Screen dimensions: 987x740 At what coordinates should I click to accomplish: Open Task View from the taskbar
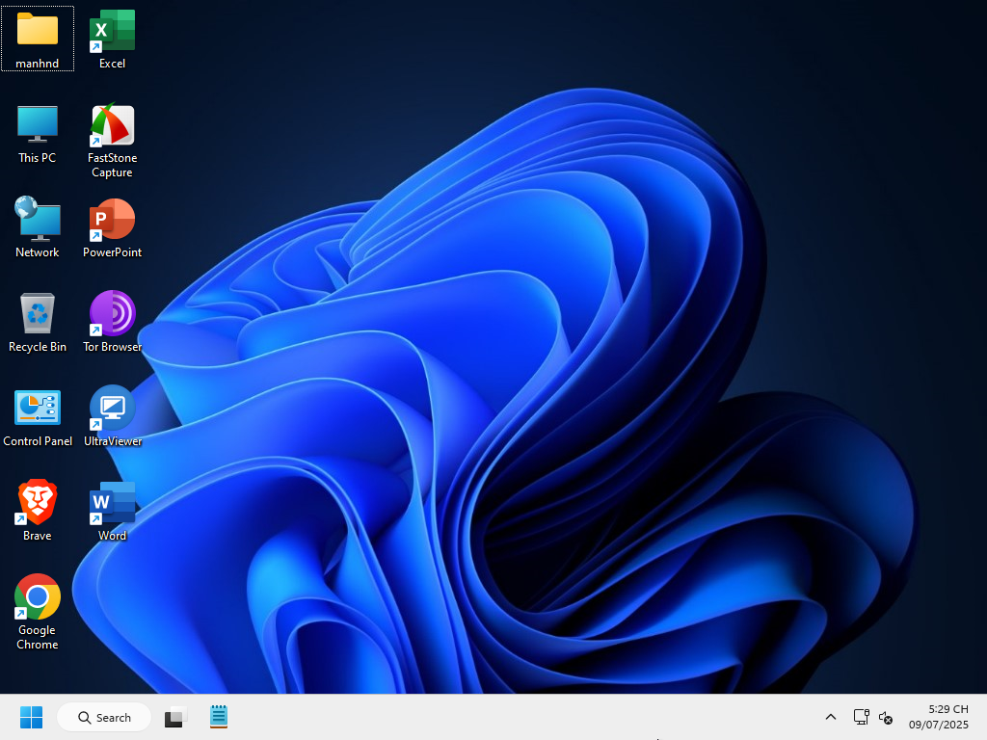[174, 717]
